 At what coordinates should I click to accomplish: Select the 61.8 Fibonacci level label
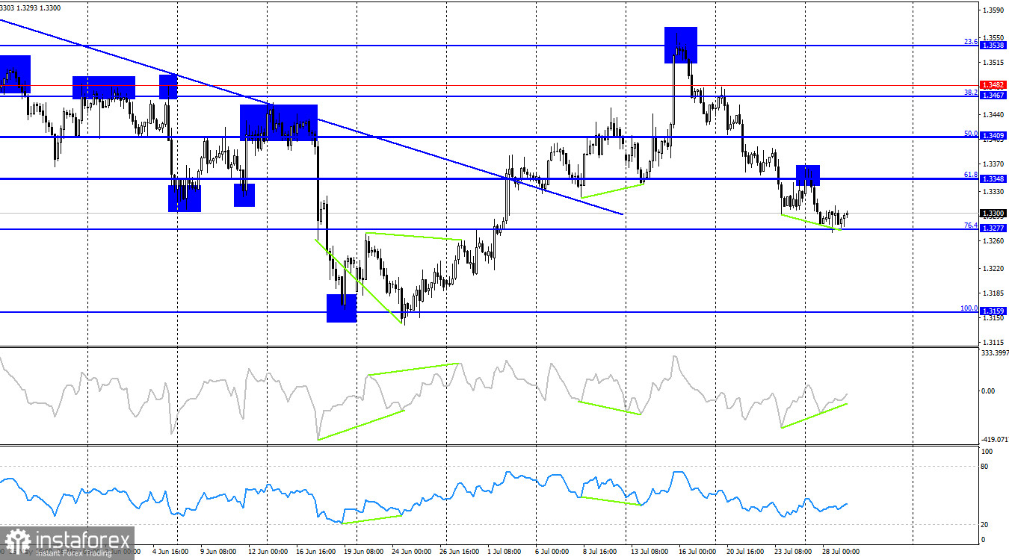click(x=971, y=175)
